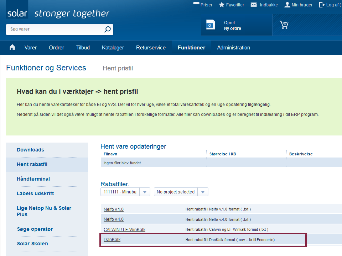The height and width of the screenshot is (256, 342).
Task: Open the shopping cart icon
Action: [284, 25]
